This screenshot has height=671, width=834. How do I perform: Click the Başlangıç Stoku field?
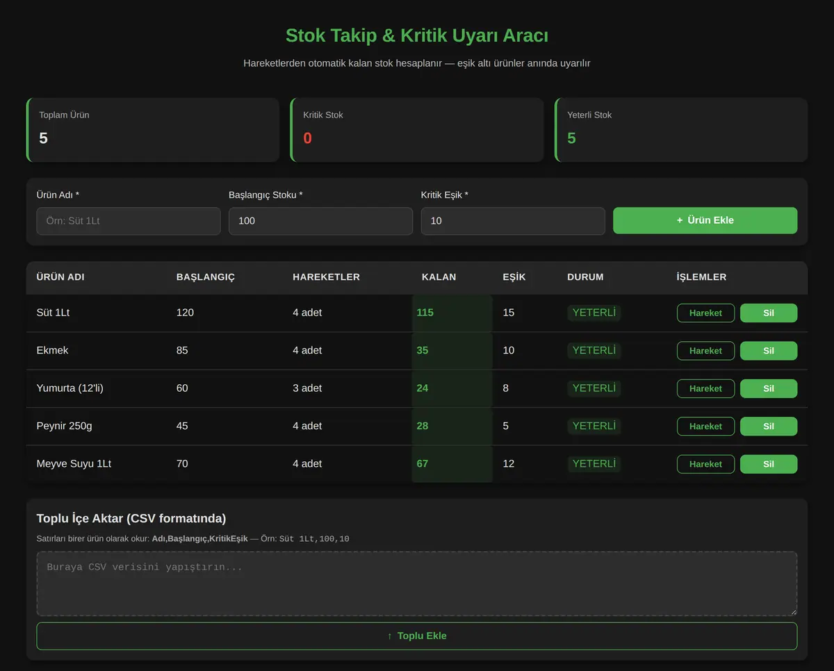pyautogui.click(x=320, y=221)
